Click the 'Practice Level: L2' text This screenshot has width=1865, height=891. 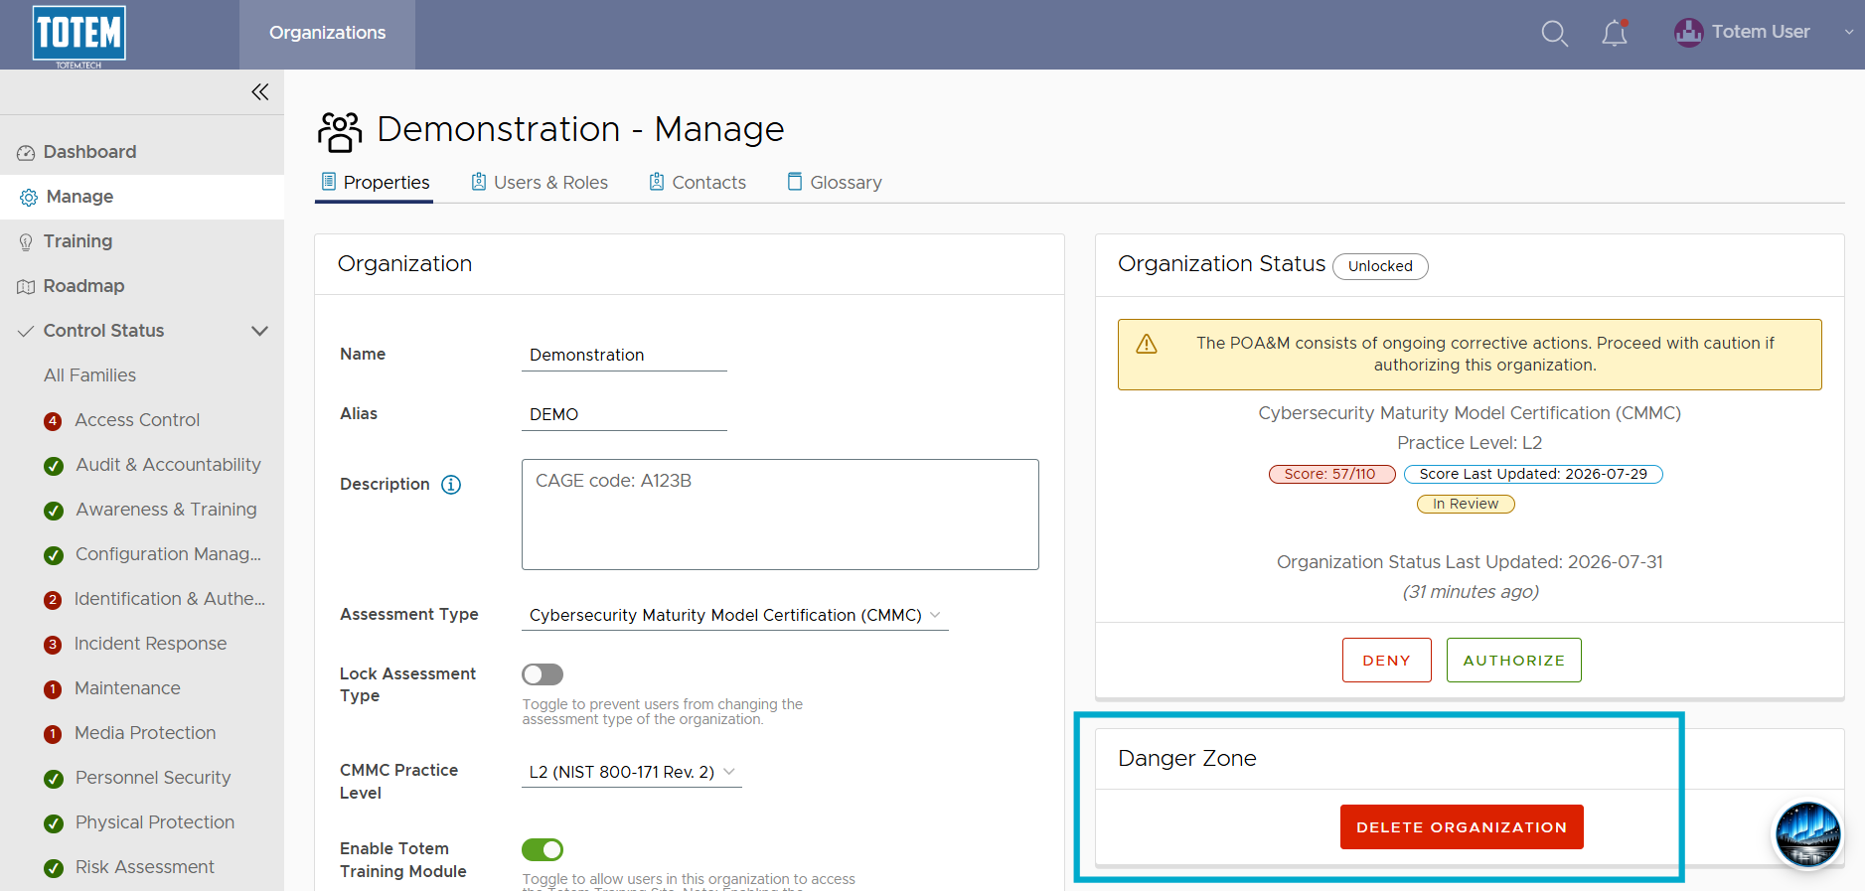click(x=1470, y=443)
